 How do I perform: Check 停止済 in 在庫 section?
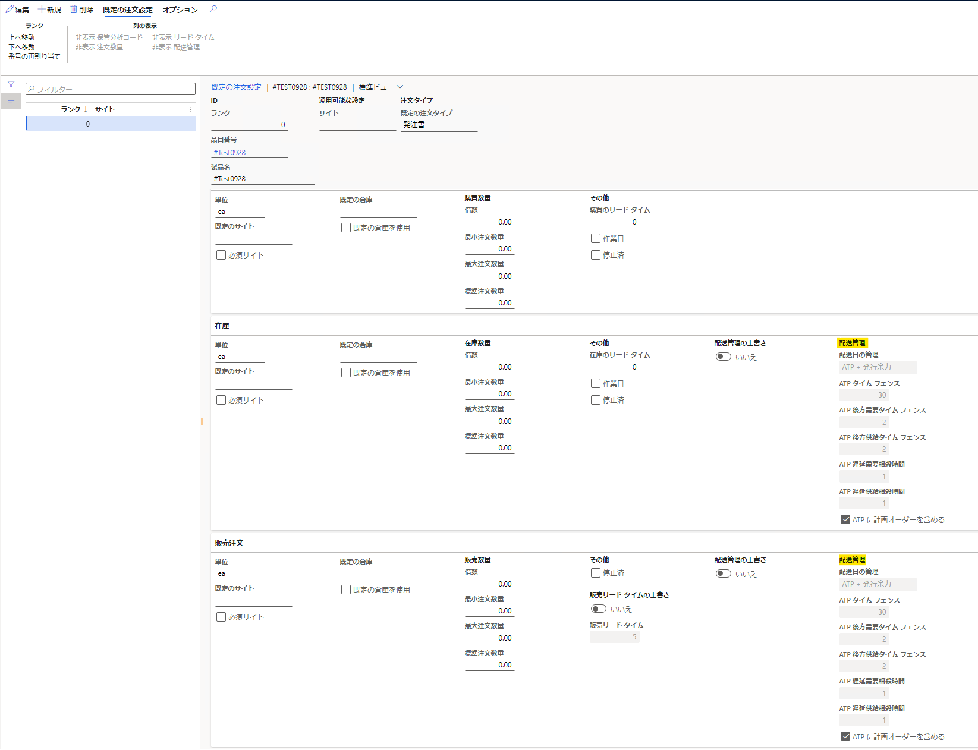point(596,400)
